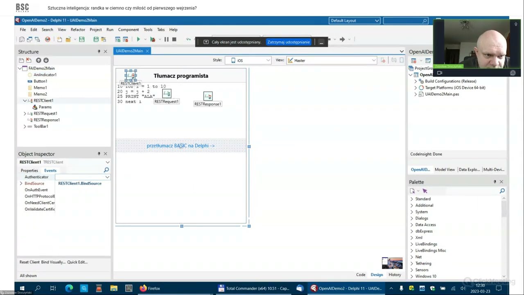Screen dimensions: 524x295
Task: Open Windows Start menu
Action: [22, 288]
